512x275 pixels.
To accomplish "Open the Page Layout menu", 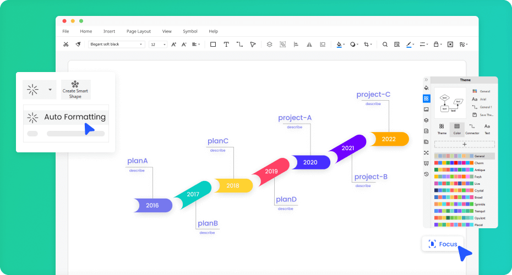I will click(x=138, y=31).
